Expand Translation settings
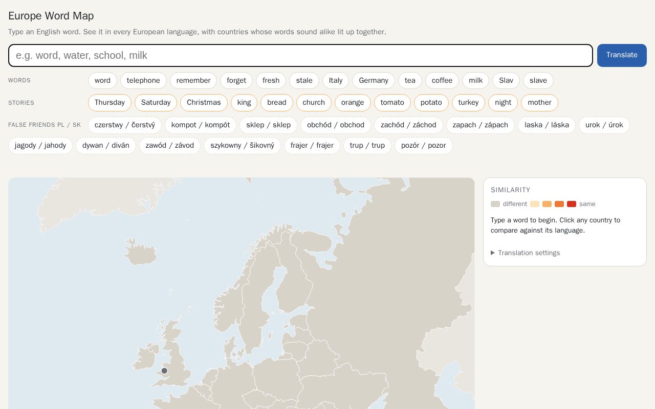 [526, 253]
